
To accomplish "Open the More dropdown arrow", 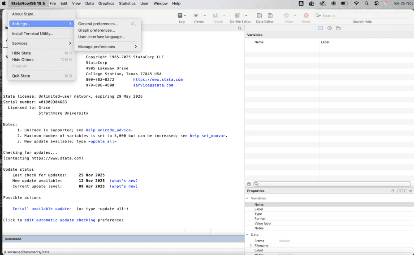I will click(295, 16).
